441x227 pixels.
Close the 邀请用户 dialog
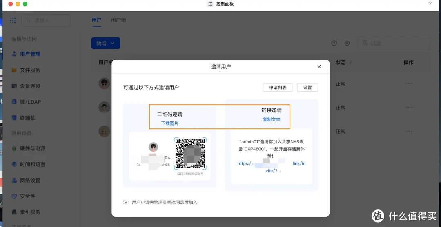(319, 67)
